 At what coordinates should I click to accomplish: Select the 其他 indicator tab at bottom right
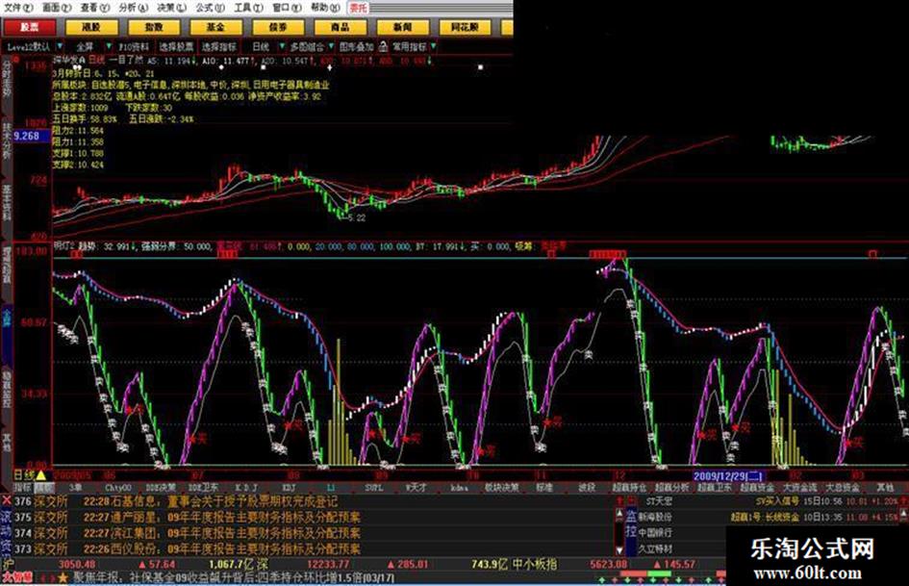pos(885,488)
